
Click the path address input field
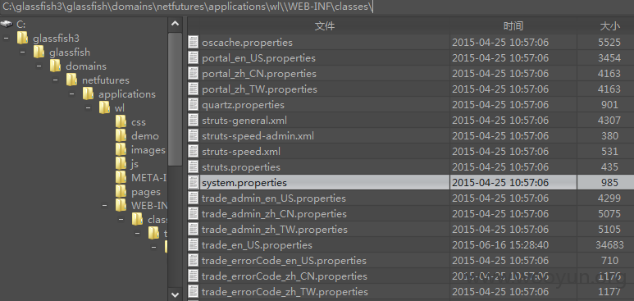(x=317, y=7)
